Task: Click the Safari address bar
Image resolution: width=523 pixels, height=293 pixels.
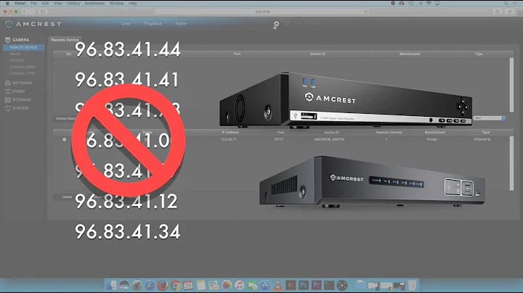Action: pos(261,12)
